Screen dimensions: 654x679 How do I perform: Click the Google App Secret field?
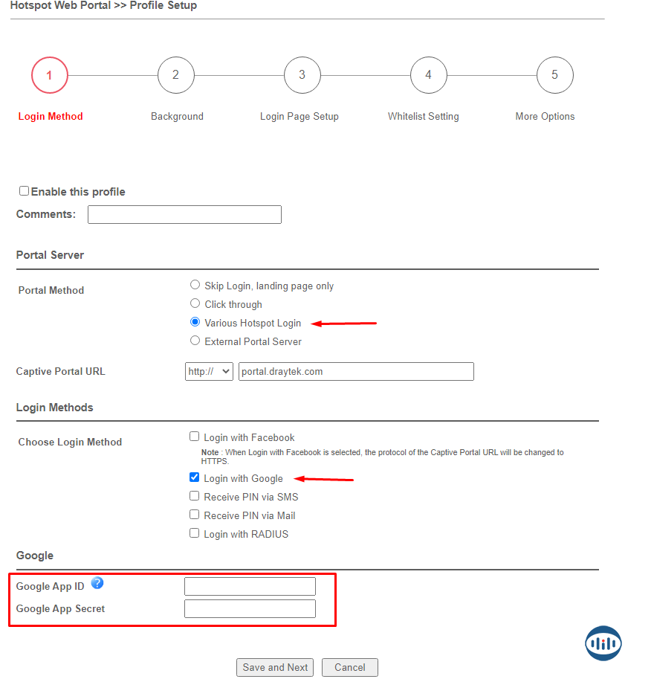click(x=250, y=609)
